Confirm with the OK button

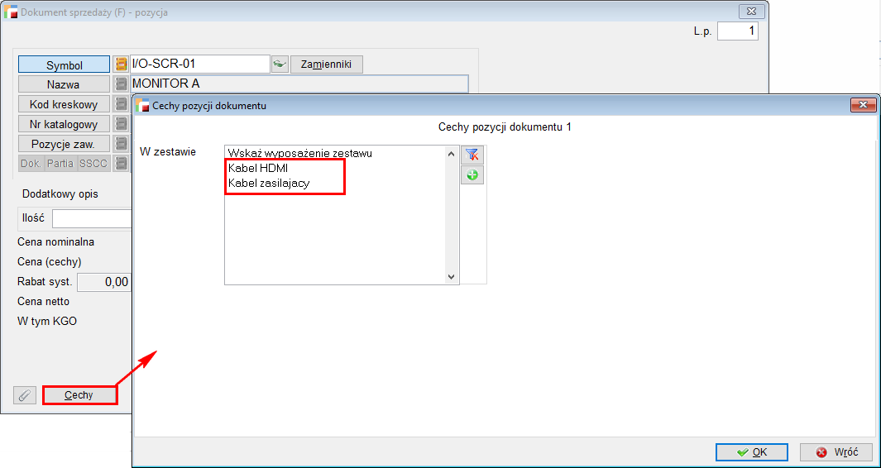[x=752, y=452]
